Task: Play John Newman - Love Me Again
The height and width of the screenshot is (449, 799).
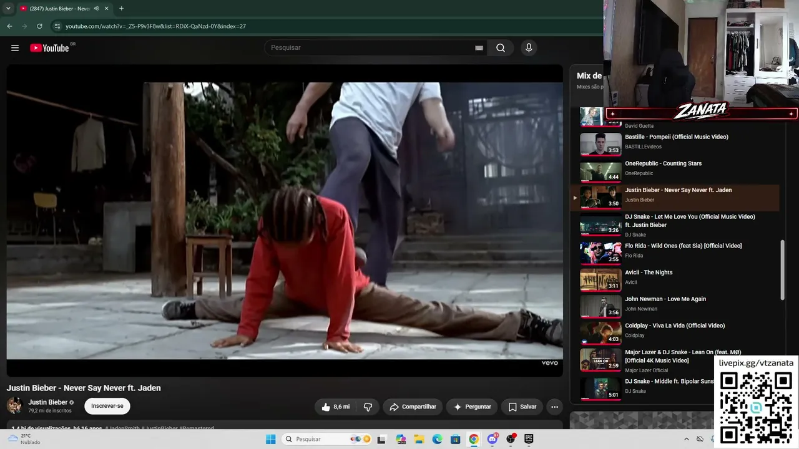Action: click(665, 299)
